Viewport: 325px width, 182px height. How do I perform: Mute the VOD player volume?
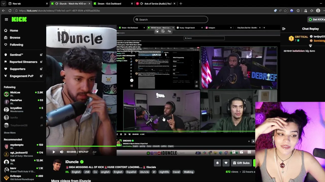point(61,152)
